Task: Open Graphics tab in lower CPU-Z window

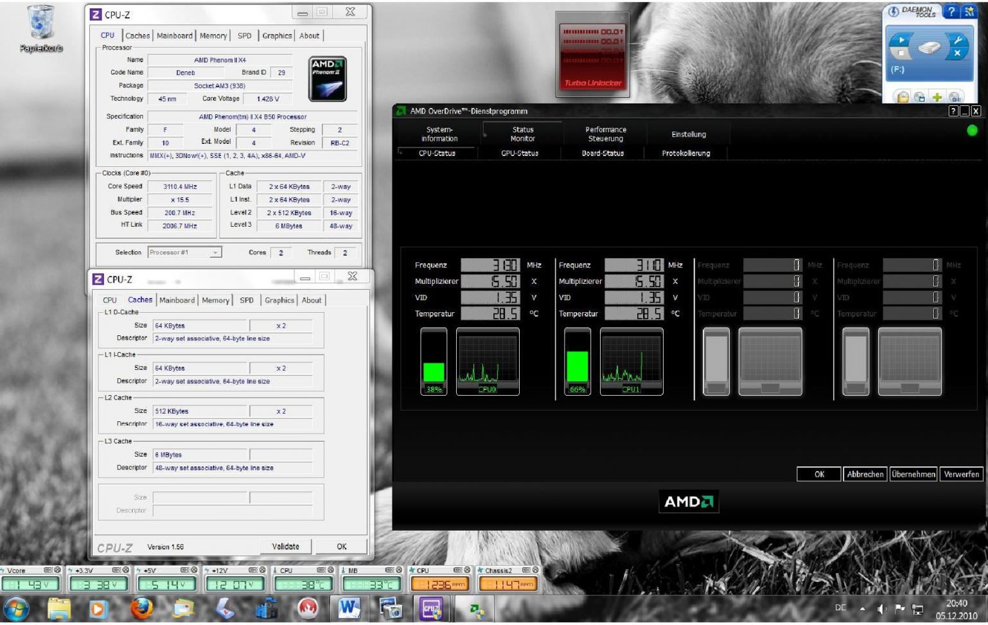Action: [x=279, y=300]
